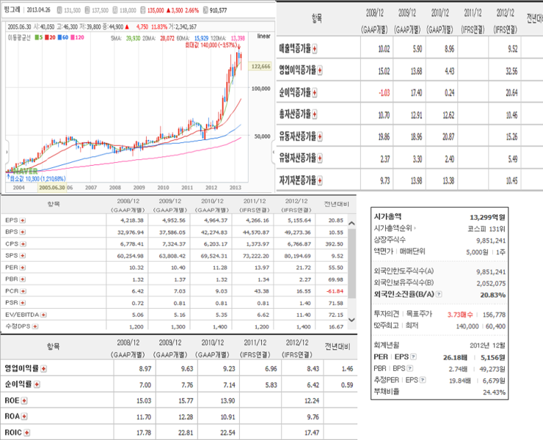Toggle the 5-day moving average green swatch
The width and height of the screenshot is (543, 440).
[x=37, y=37]
